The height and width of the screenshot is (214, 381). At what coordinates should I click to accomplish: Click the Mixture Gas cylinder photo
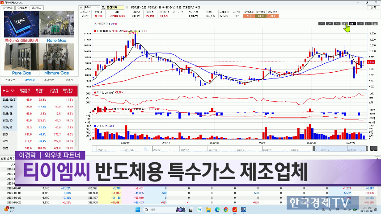(57, 57)
